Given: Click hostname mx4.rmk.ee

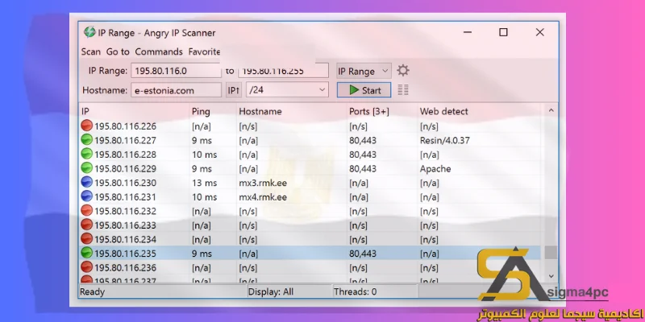Looking at the screenshot, I should (x=263, y=197).
